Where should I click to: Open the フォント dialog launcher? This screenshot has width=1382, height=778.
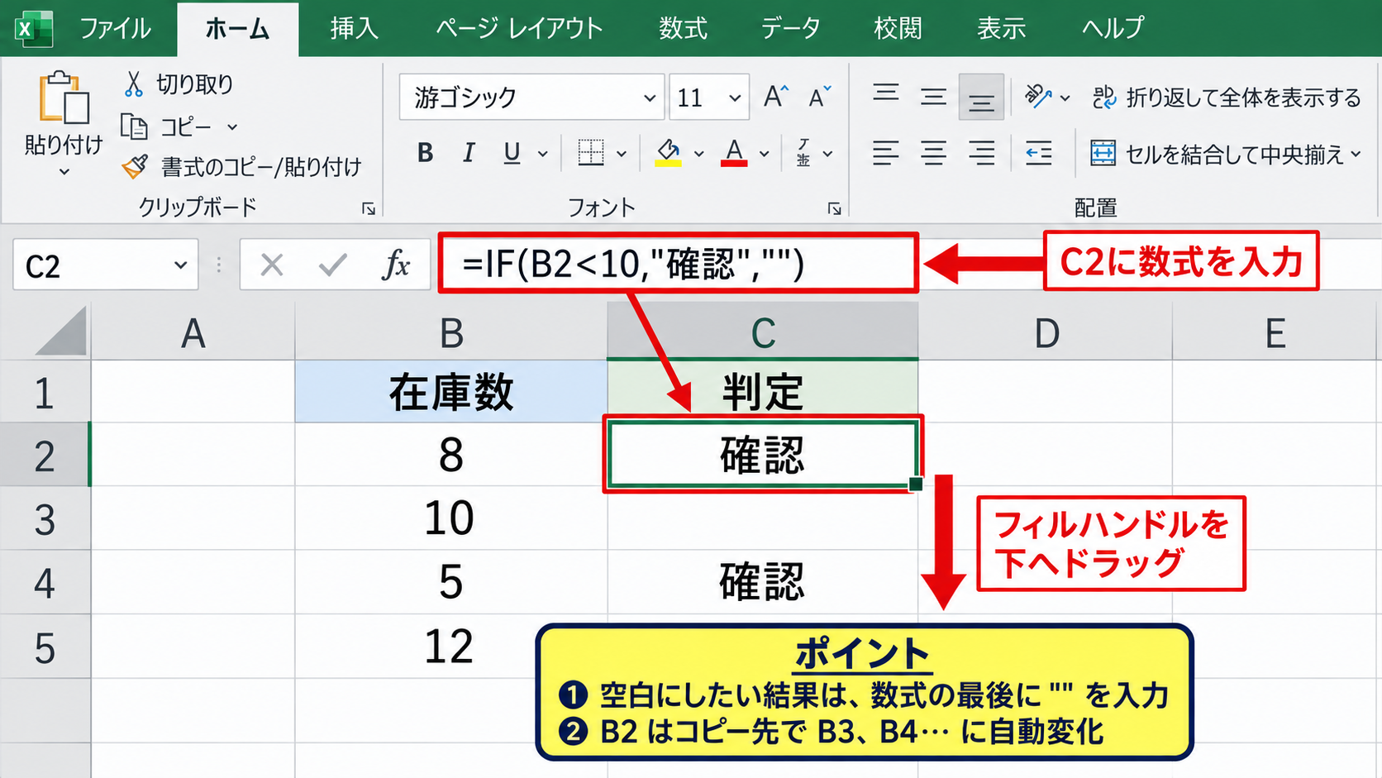point(834,209)
